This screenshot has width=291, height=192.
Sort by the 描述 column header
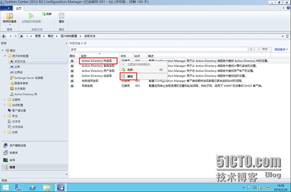[209, 56]
